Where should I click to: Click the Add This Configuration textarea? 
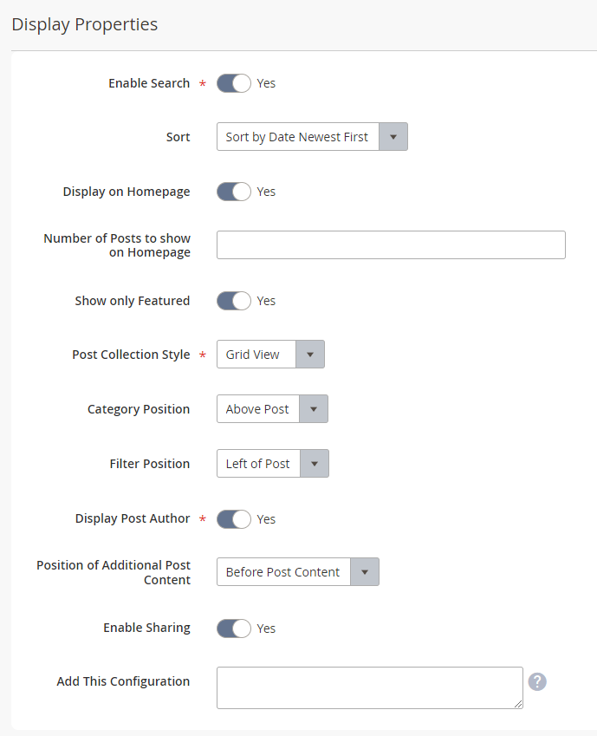point(370,687)
